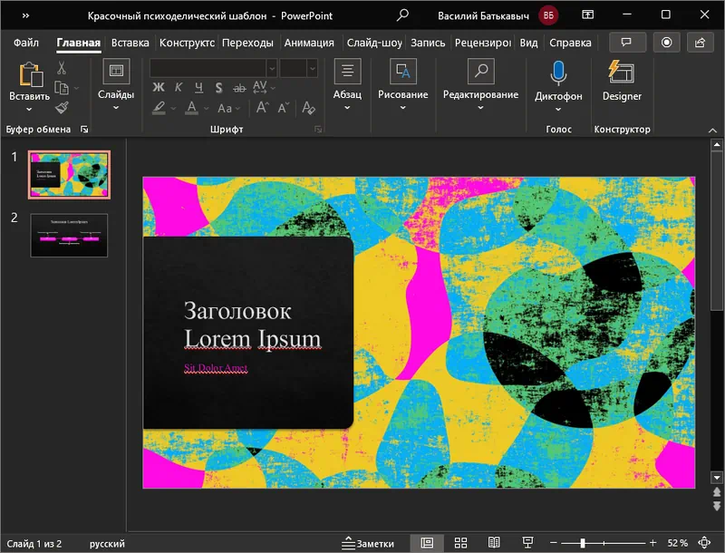Fit slide to current window
This screenshot has height=553, width=725.
coord(706,543)
